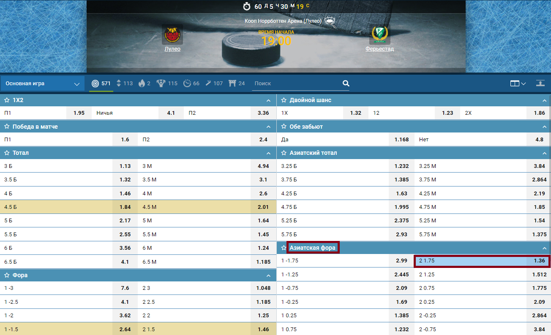Click the Поиск search field
This screenshot has height=335, width=551.
pos(296,84)
